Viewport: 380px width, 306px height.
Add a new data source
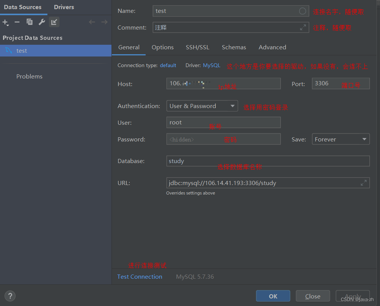point(6,22)
